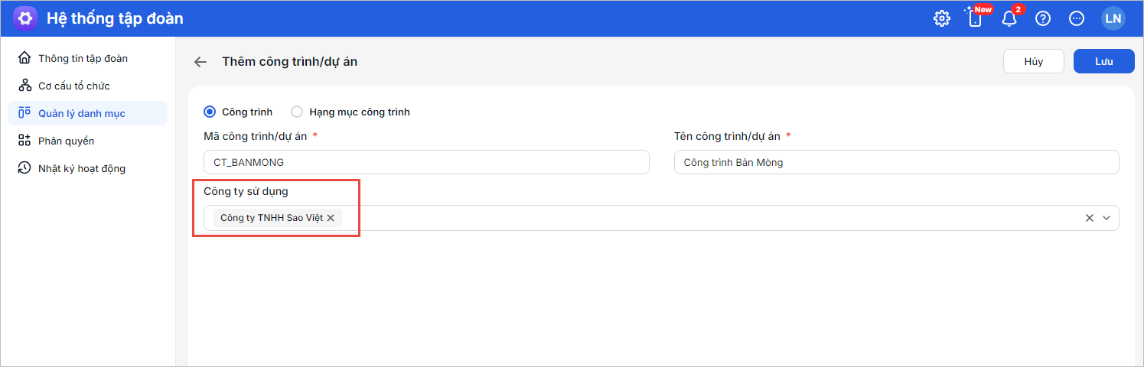Click the Mã công trình/dự án field
1144x367 pixels.
click(x=426, y=162)
